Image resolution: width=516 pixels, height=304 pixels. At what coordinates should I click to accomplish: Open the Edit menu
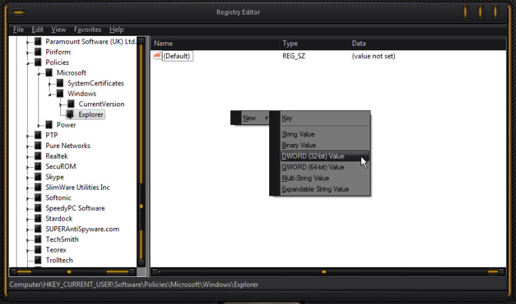tap(38, 30)
